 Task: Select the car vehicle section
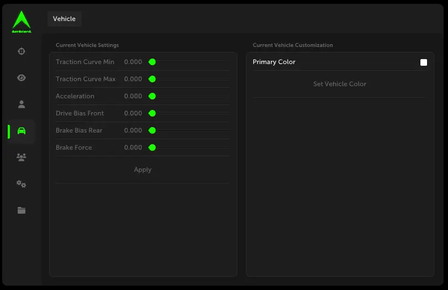coord(22,131)
